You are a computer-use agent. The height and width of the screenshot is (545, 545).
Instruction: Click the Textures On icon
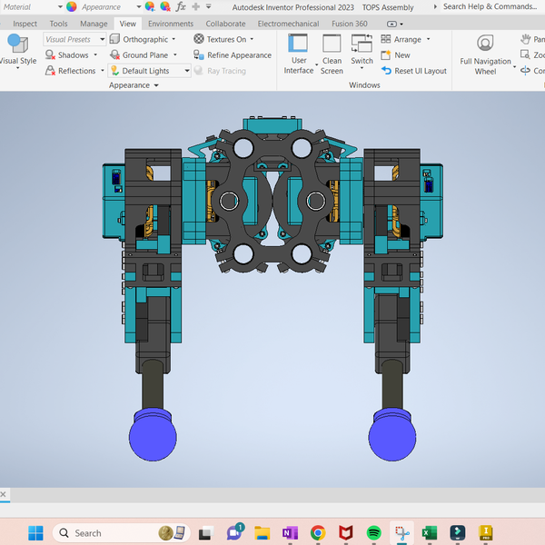pyautogui.click(x=199, y=39)
